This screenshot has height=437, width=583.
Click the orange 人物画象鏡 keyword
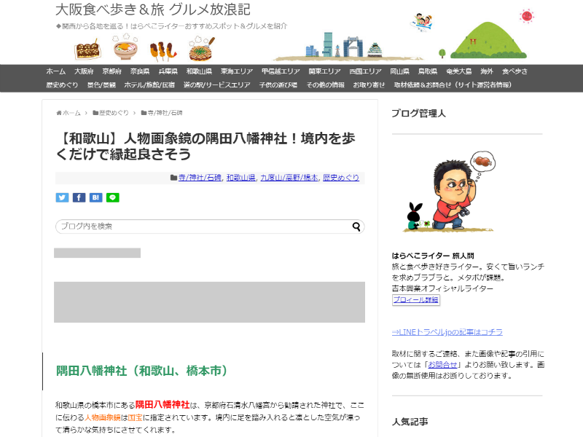(x=103, y=417)
